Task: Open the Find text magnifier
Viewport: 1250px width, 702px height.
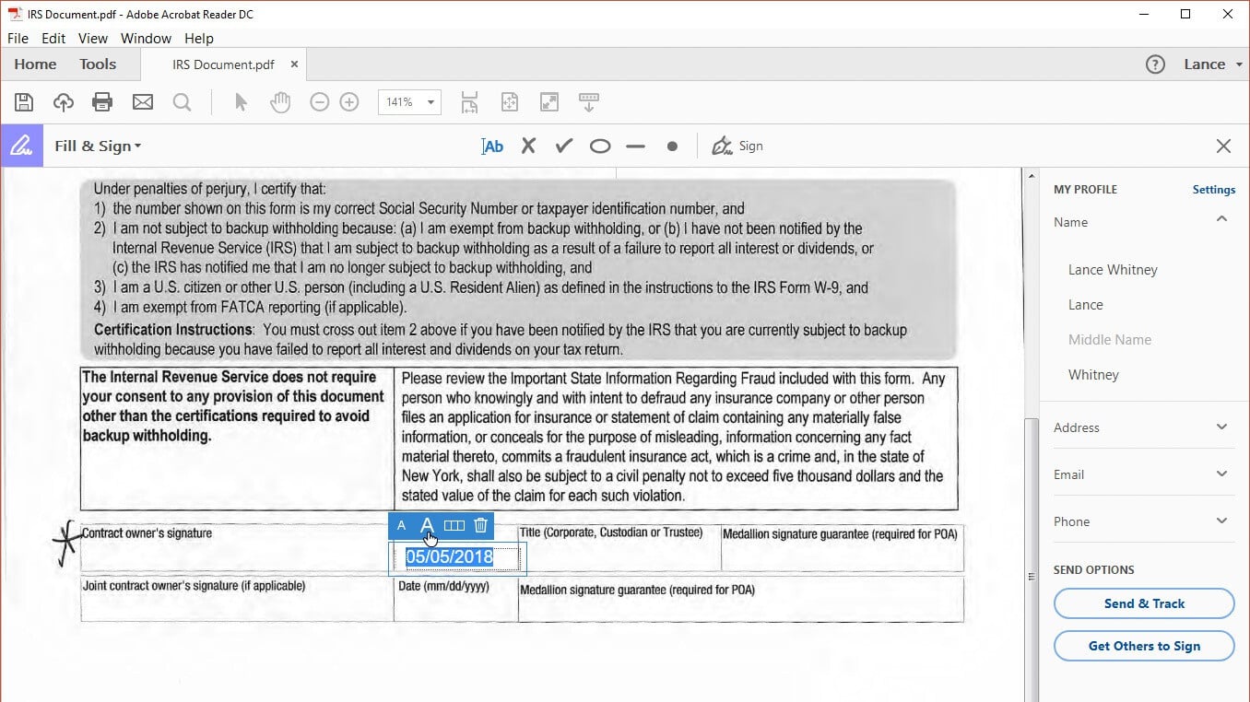Action: [182, 102]
